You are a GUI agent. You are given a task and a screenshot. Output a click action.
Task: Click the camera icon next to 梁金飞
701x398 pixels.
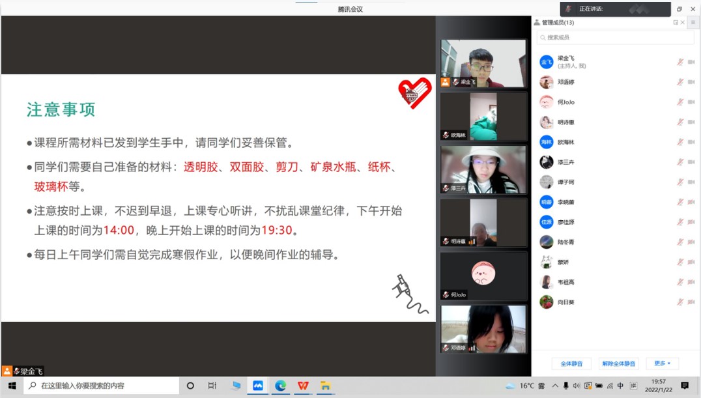pos(691,62)
